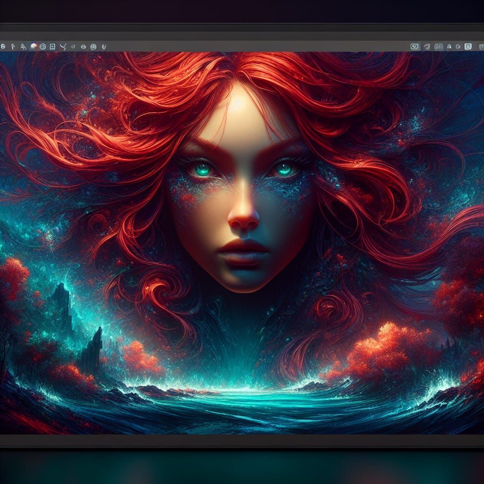Select the triangle shape icon

(x=449, y=46)
